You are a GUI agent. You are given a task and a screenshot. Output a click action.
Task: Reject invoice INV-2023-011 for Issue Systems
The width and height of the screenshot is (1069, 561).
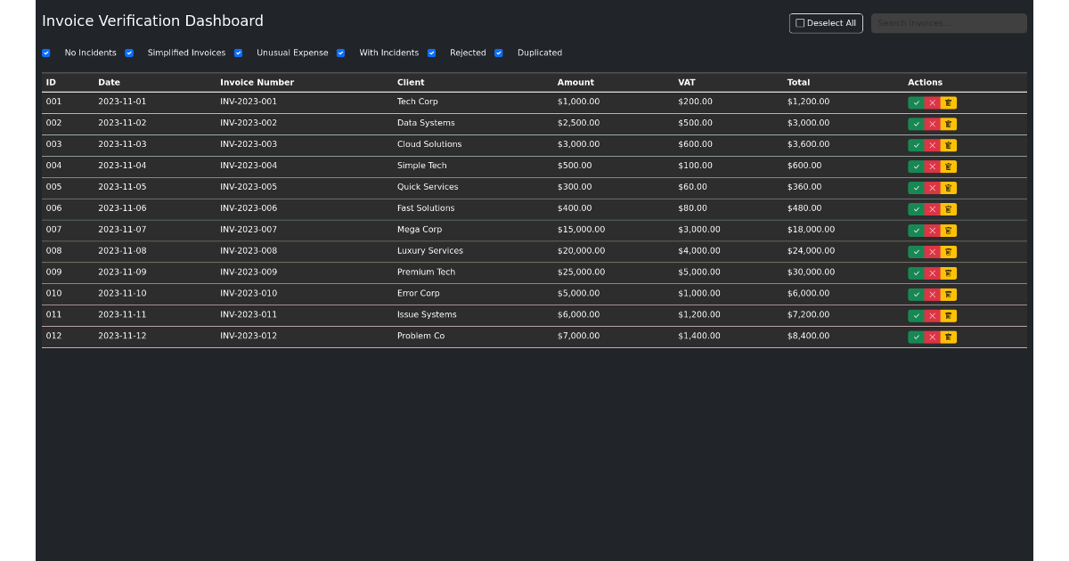coord(932,316)
